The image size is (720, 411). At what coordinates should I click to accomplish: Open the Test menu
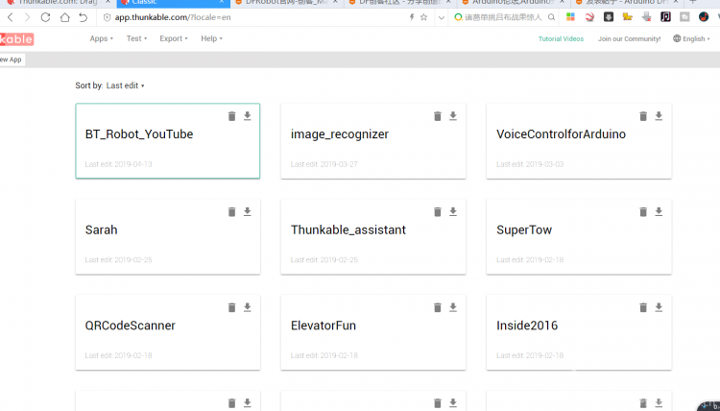136,38
